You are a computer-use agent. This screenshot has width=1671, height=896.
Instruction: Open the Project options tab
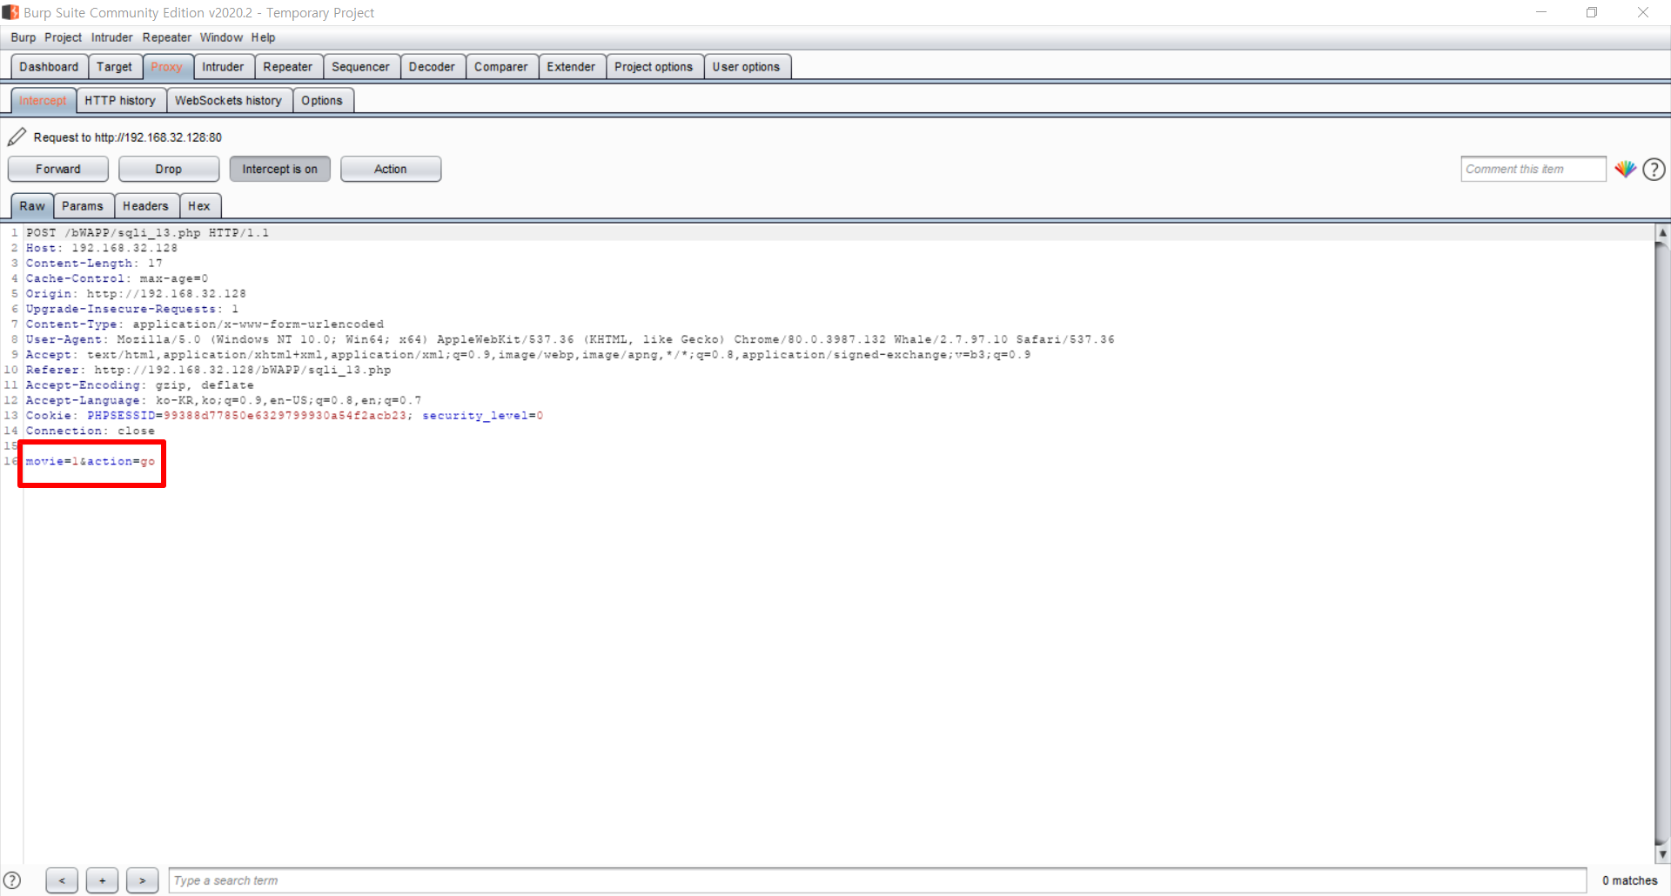[x=654, y=67]
